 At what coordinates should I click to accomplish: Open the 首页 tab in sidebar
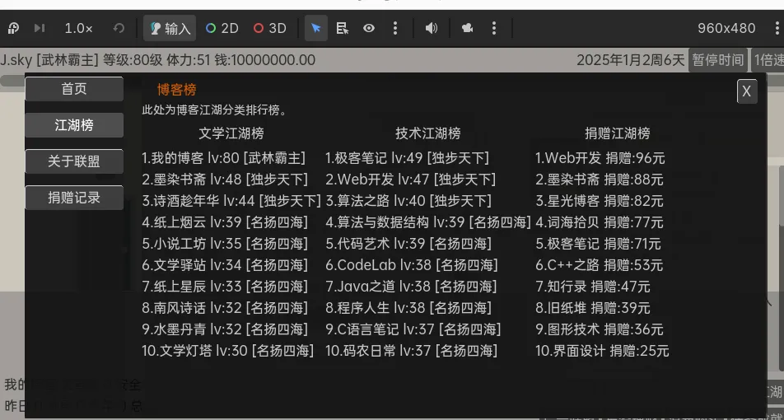74,89
